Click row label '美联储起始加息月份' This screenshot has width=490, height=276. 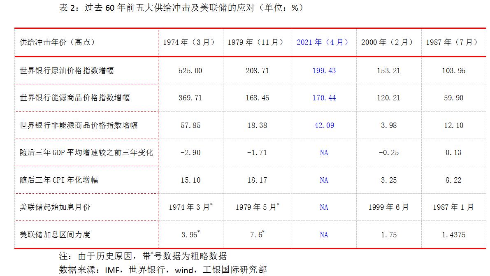[x=55, y=207]
